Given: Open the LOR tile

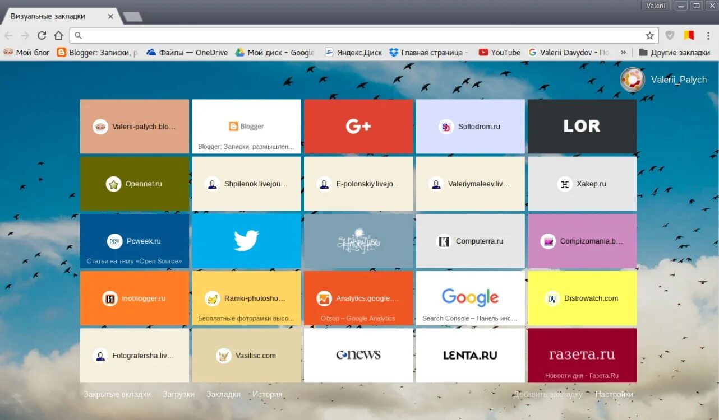Looking at the screenshot, I should (582, 127).
